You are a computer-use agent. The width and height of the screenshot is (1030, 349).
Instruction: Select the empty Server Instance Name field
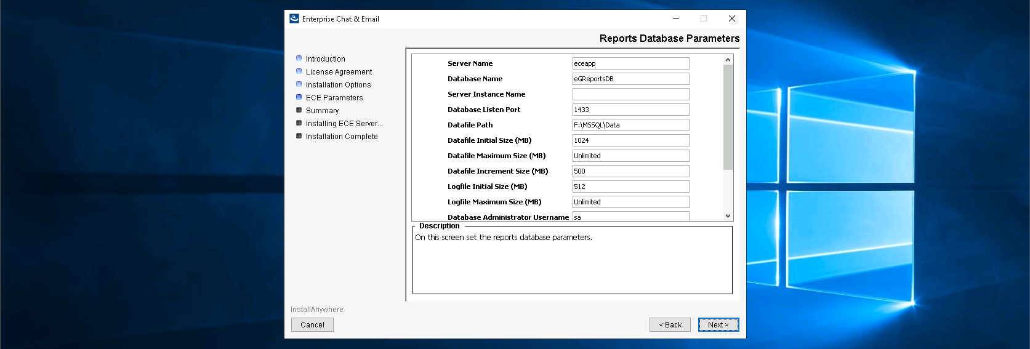(x=630, y=94)
